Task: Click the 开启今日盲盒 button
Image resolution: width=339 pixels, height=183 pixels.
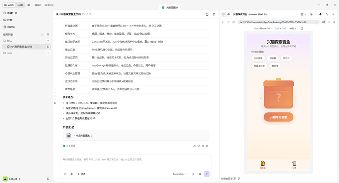Action: coord(279,117)
